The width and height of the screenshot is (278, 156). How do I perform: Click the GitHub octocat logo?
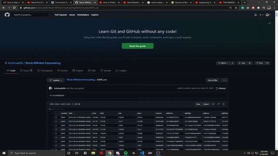click(7, 15)
